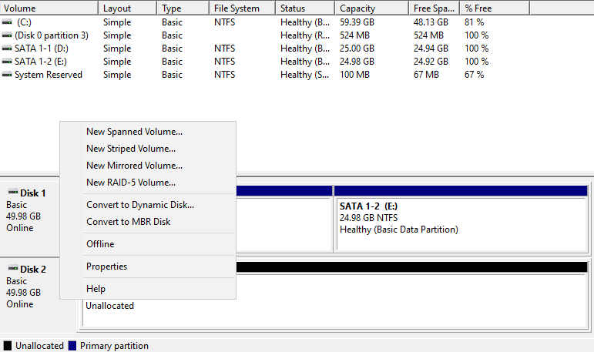This screenshot has width=594, height=352.
Task: Choose New Spanned Volume from context menu
Action: coord(148,132)
